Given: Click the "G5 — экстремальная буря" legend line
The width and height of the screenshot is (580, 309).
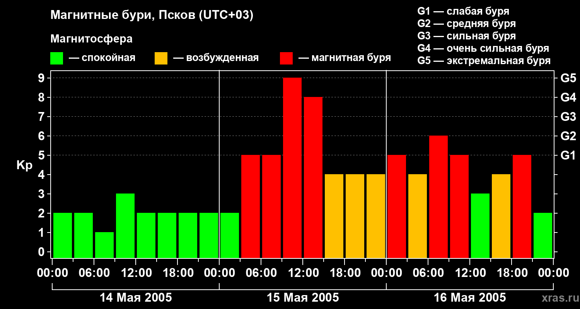Looking at the screenshot, I should click(484, 61).
